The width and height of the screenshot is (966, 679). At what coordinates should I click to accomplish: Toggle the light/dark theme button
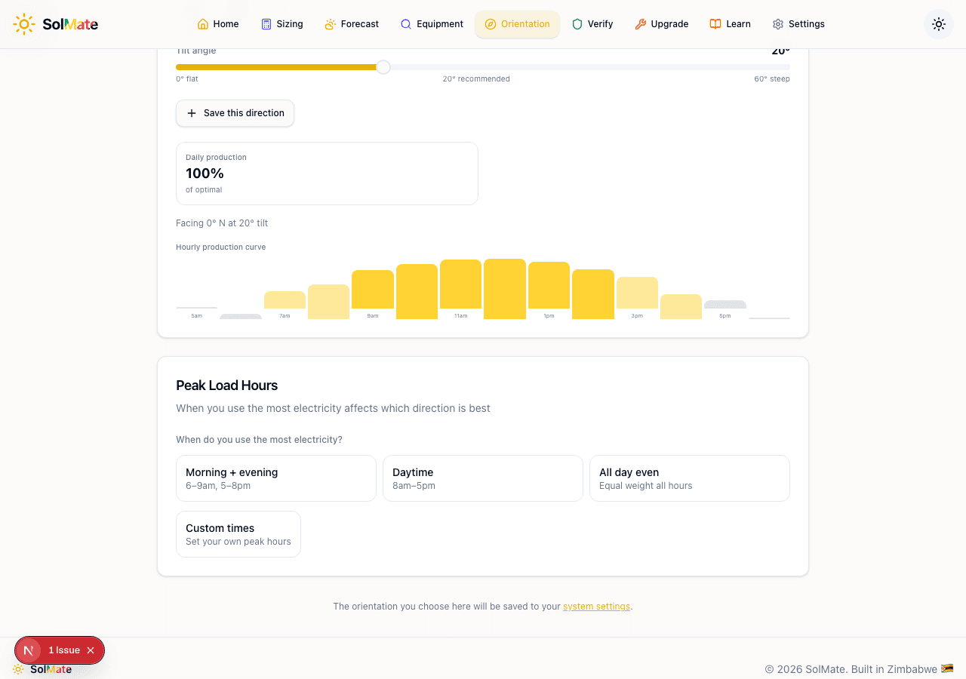[x=938, y=24]
